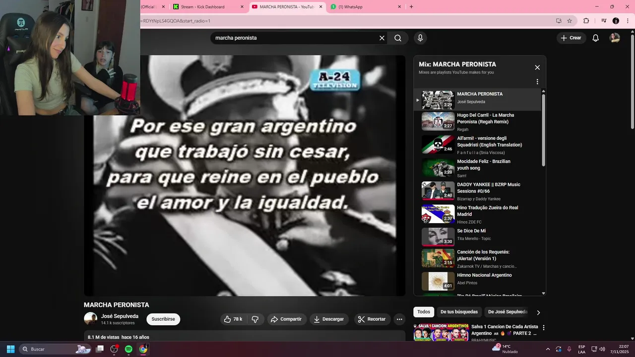Open Chrome three-dot menu
Viewport: 635px width, 357px height.
(627, 21)
